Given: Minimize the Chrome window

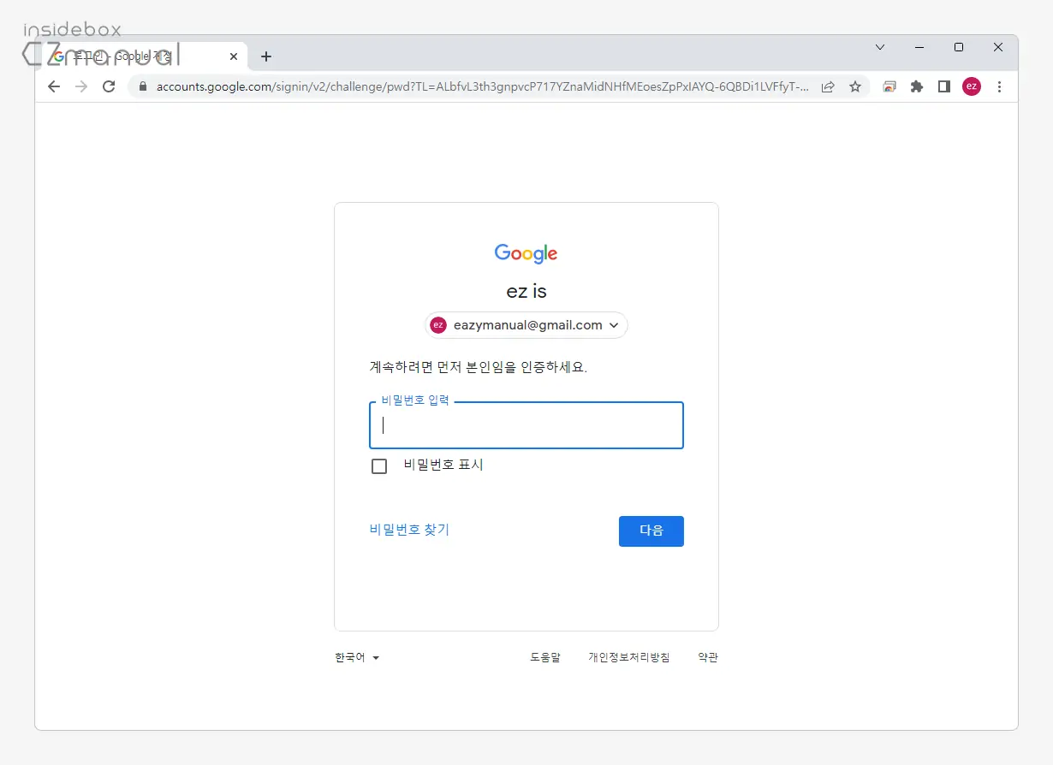Looking at the screenshot, I should (x=919, y=47).
